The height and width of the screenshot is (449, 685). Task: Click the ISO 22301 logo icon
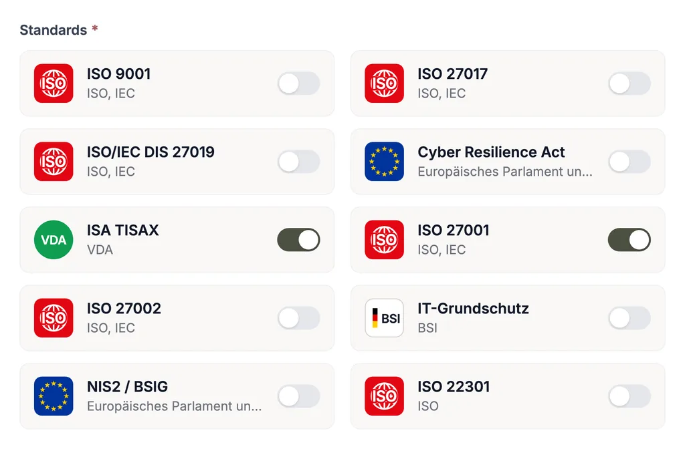click(x=385, y=396)
